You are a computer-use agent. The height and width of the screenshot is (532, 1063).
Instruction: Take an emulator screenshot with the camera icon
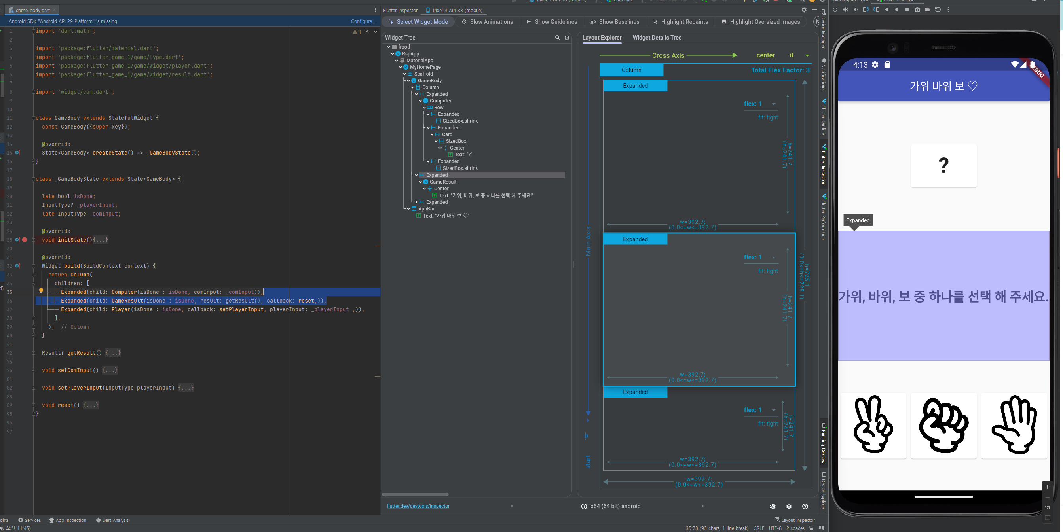917,9
